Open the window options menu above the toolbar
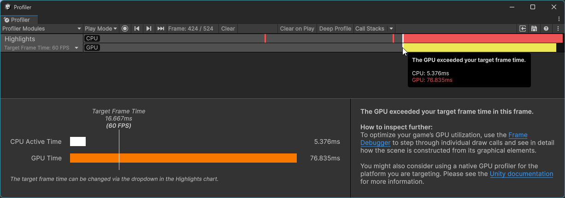The width and height of the screenshot is (565, 198). 559,19
